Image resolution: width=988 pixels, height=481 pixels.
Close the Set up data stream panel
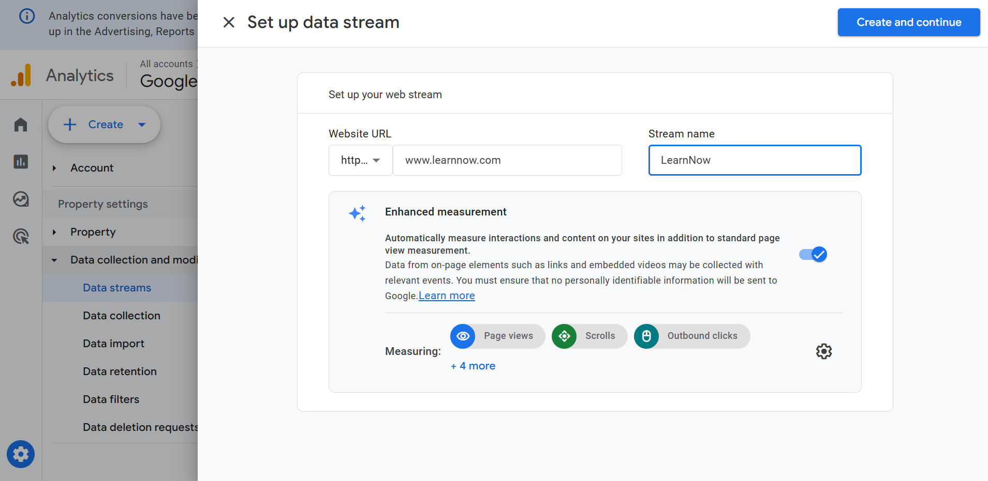228,22
